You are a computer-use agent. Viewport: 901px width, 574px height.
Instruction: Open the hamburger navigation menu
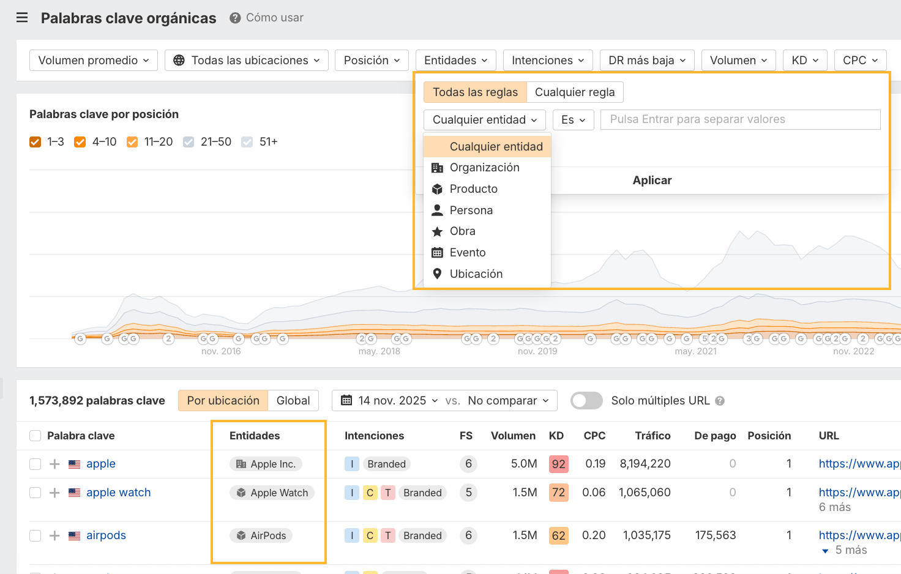tap(22, 17)
